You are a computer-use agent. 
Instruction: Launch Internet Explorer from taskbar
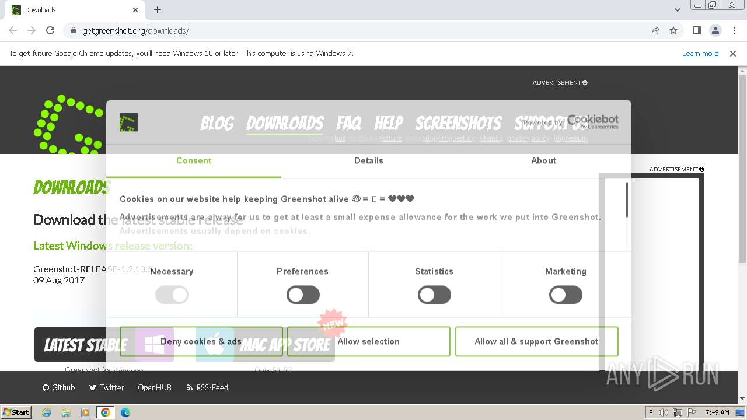click(x=47, y=412)
